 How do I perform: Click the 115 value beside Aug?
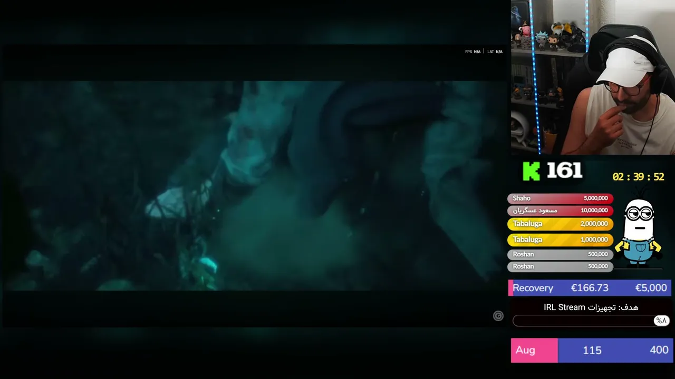click(x=592, y=351)
